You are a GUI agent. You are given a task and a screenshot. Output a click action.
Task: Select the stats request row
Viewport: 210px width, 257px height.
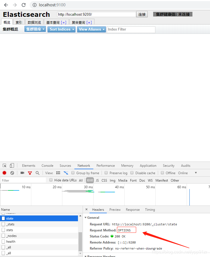39,230
